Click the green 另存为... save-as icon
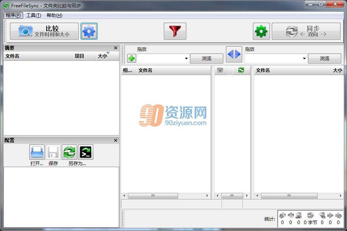The image size is (347, 231). (69, 152)
